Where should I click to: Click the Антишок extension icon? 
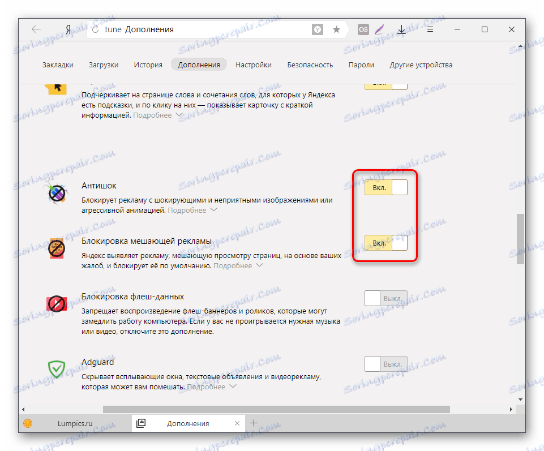(x=57, y=193)
